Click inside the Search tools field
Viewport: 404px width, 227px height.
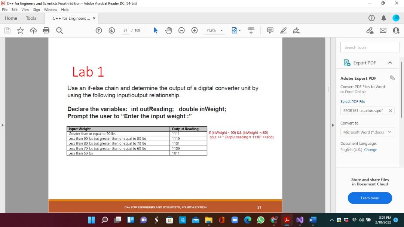370,47
